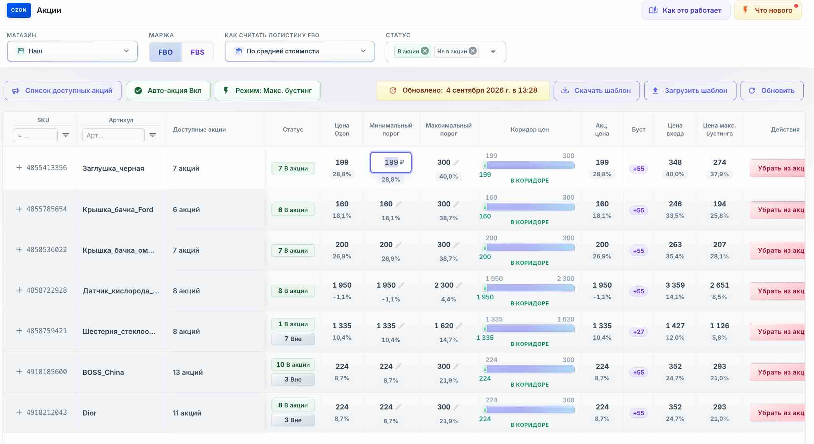Click '13 акций' available promotions cell

click(188, 372)
